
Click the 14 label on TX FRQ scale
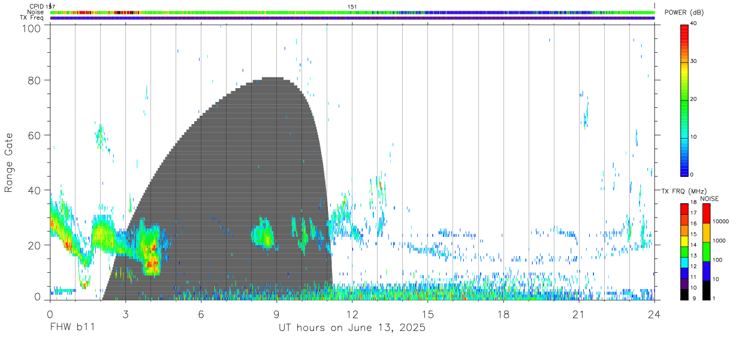pos(694,245)
